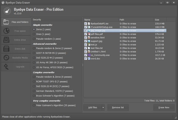Open the Upgrade tab

pyautogui.click(x=16, y=67)
